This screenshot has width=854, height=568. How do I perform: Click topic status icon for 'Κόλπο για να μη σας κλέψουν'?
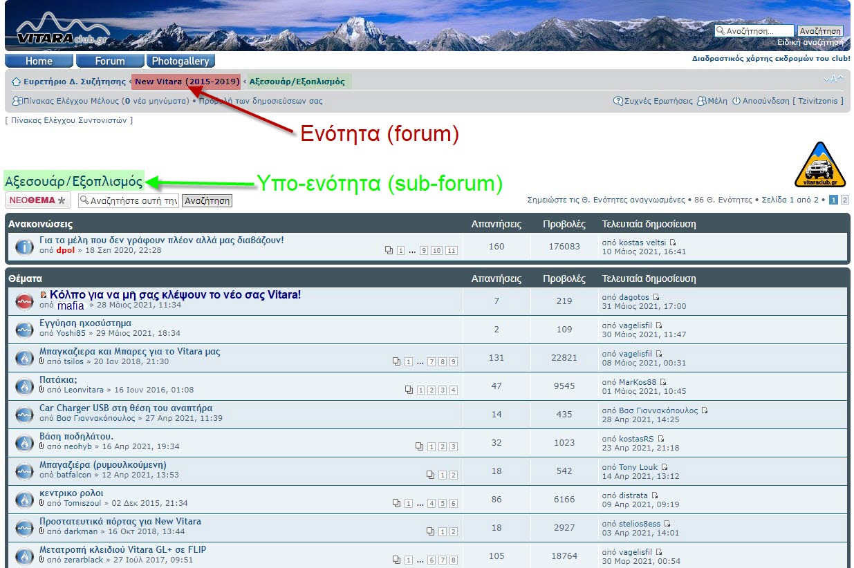click(x=24, y=301)
